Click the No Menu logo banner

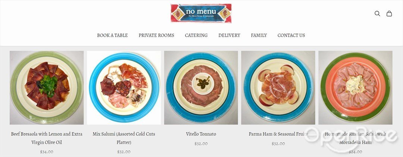click(x=201, y=13)
